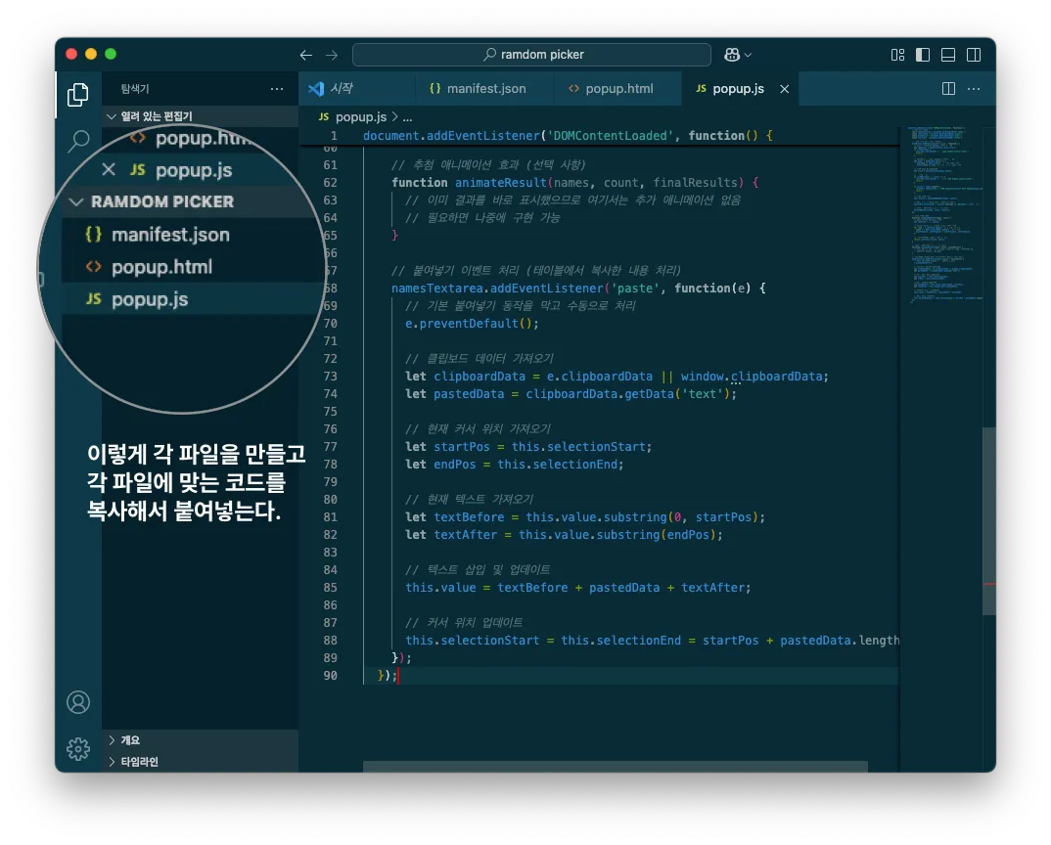The height and width of the screenshot is (845, 1051).
Task: Click endPos variable on line 78
Action: pos(454,465)
